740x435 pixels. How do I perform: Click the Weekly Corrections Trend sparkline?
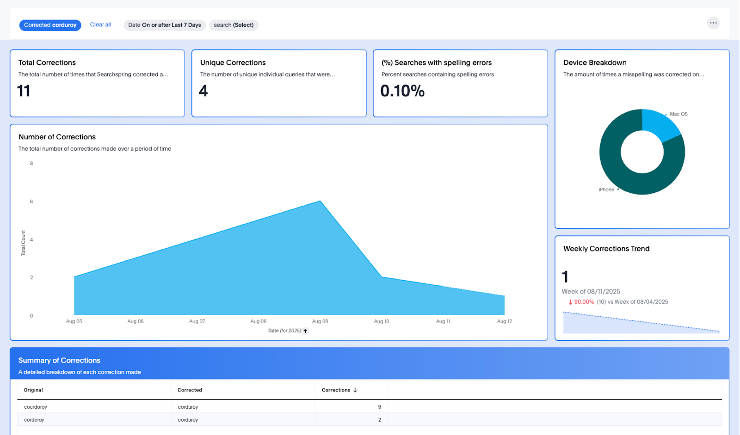(641, 324)
